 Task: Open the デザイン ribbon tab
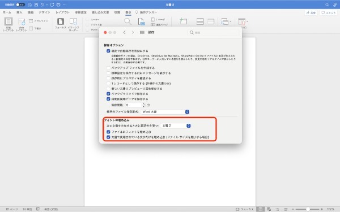tap(44, 12)
